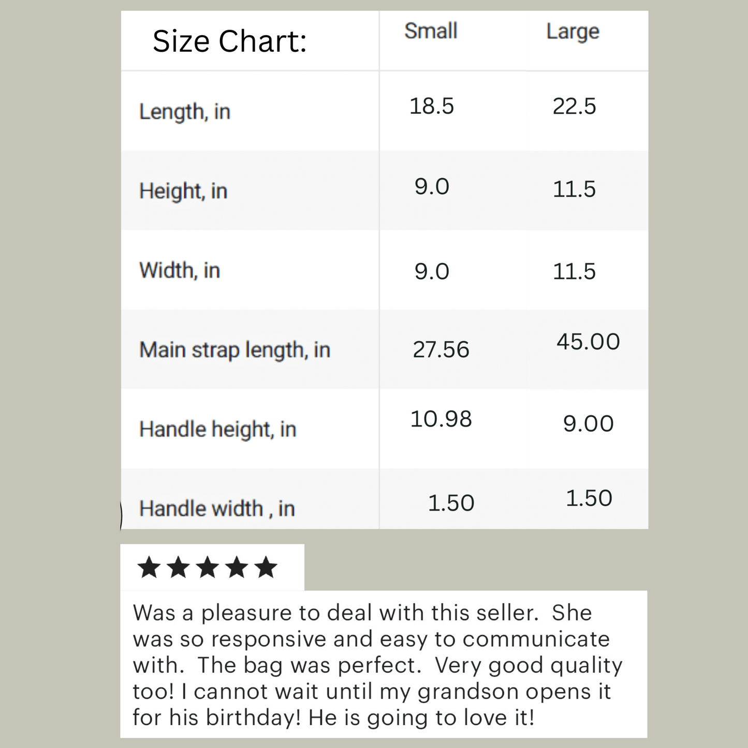Click the 18.5 small length value

tap(431, 106)
